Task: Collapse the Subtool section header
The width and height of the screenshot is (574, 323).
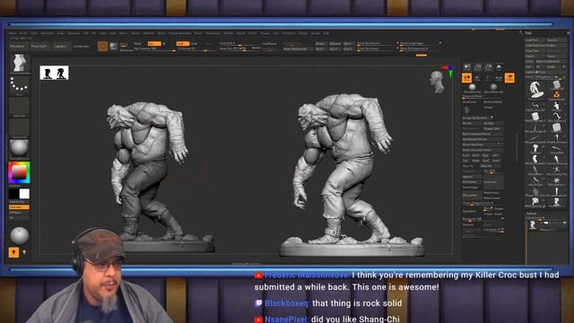Action: tap(532, 214)
